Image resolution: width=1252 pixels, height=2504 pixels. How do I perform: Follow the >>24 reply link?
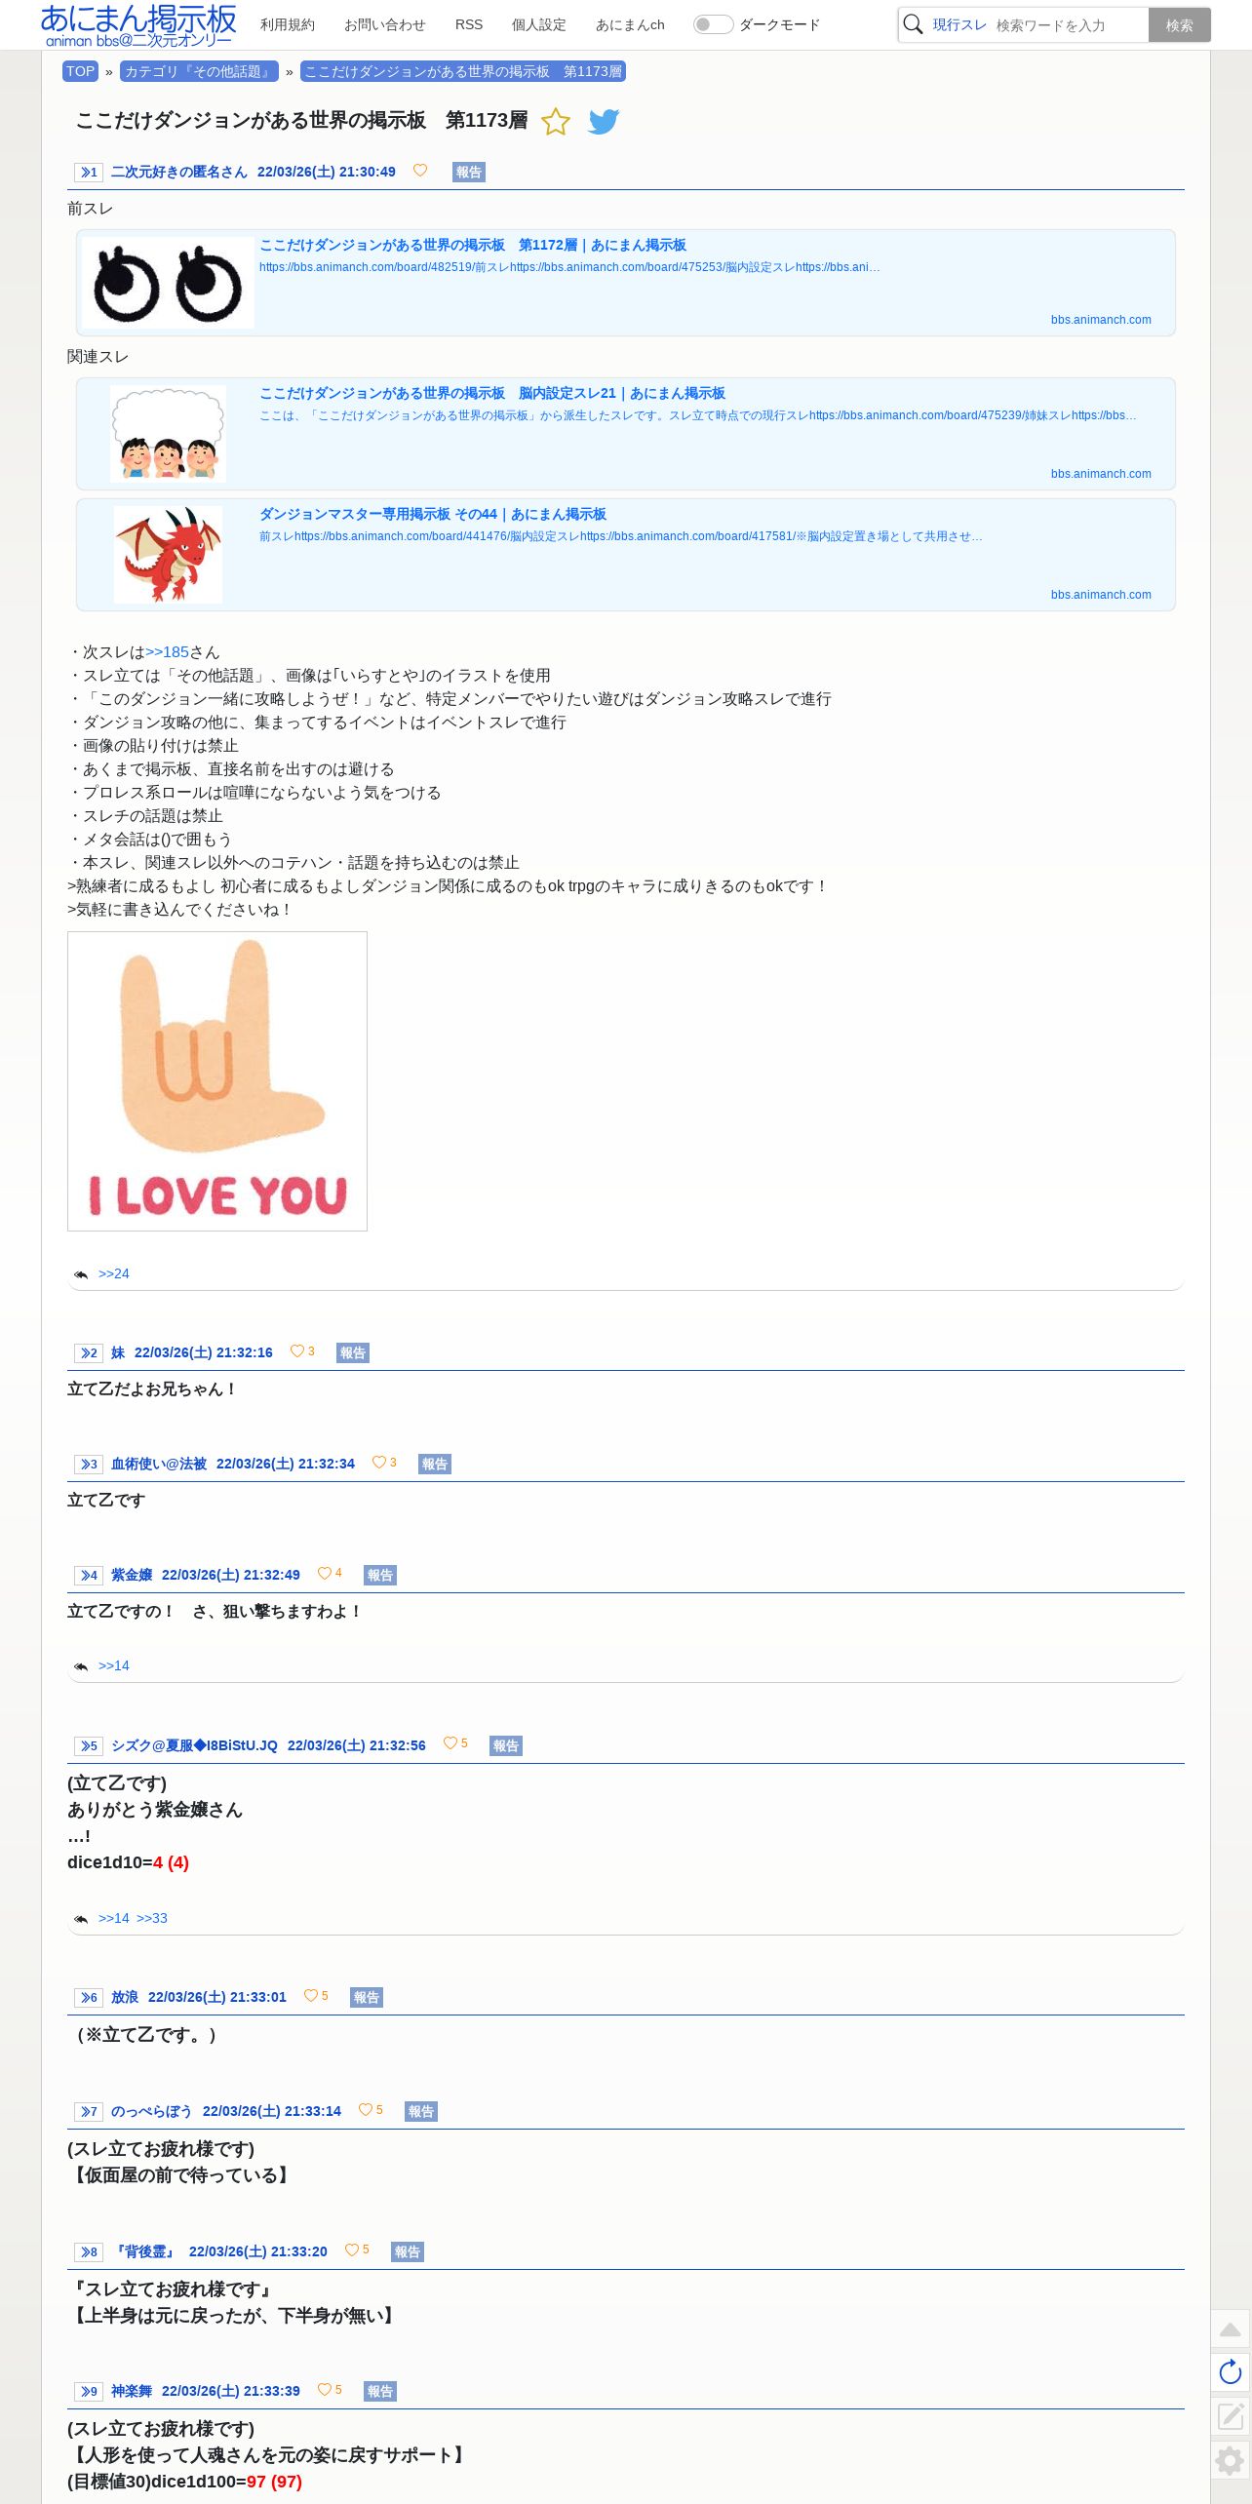tap(114, 1273)
